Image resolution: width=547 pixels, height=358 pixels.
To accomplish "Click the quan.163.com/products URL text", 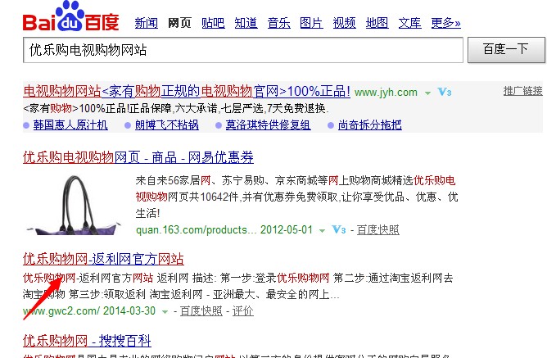I will [x=196, y=230].
